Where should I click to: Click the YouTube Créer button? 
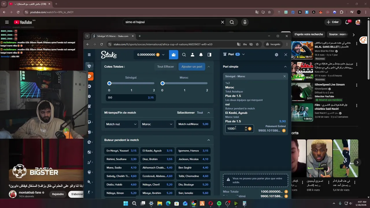[x=333, y=22]
